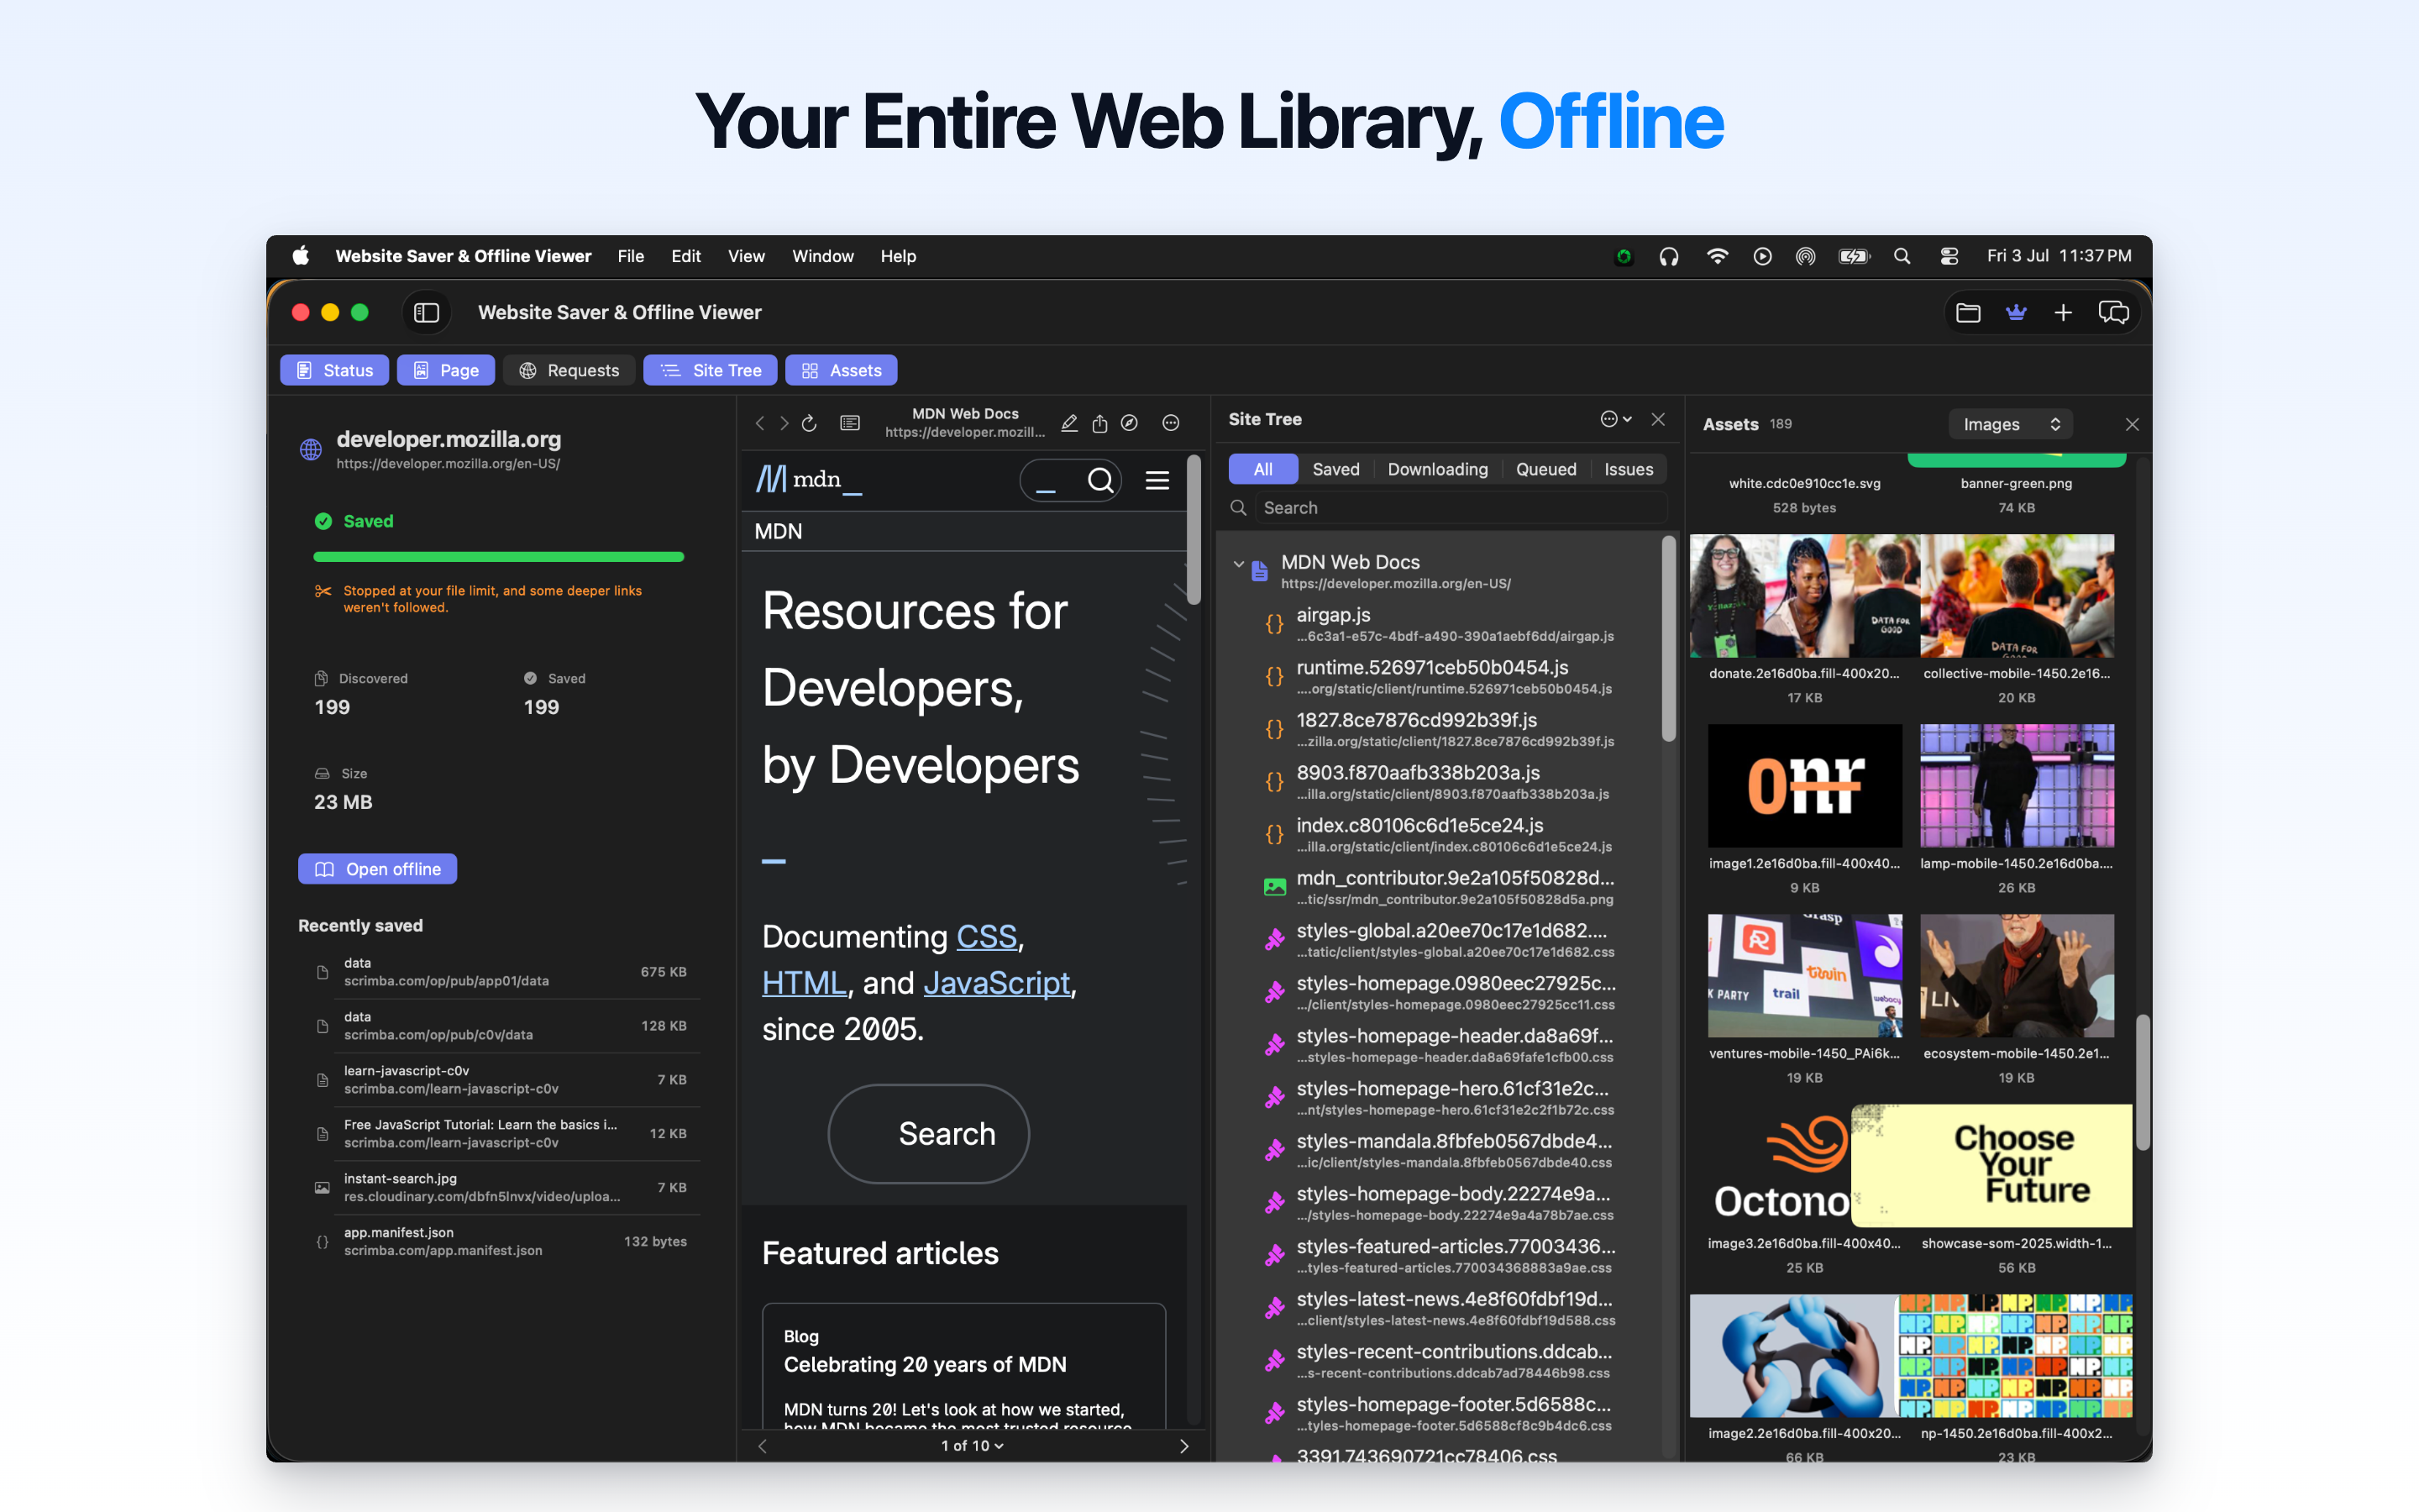Click the Assets panel scrollbar
This screenshot has width=2419, height=1512.
point(2142,1082)
